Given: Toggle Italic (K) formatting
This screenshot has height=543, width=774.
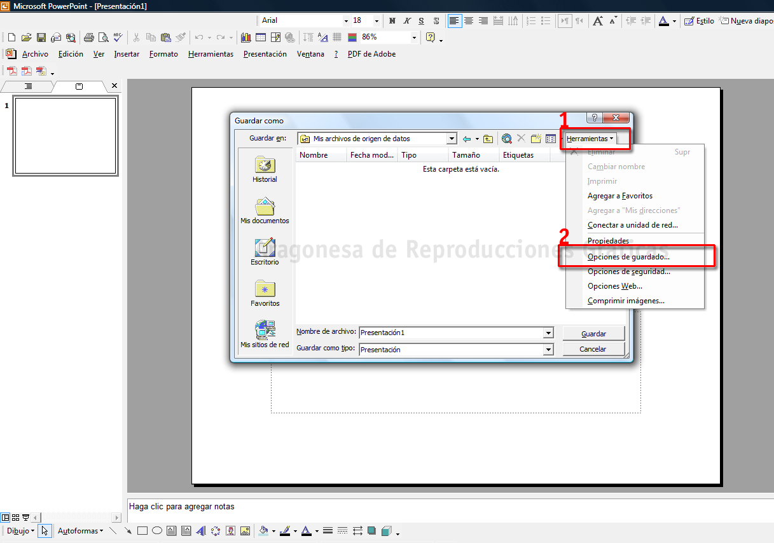Looking at the screenshot, I should [406, 21].
